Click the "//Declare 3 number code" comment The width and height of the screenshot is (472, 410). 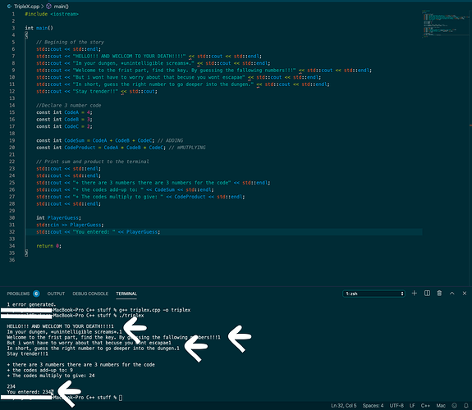[69, 106]
